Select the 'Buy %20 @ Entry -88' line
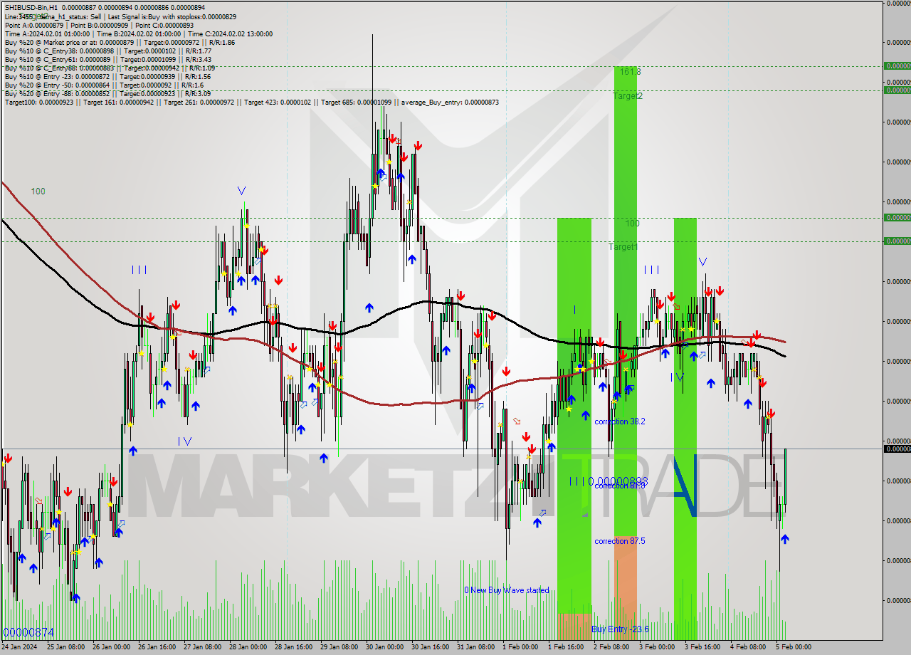The height and width of the screenshot is (655, 911). tap(107, 93)
